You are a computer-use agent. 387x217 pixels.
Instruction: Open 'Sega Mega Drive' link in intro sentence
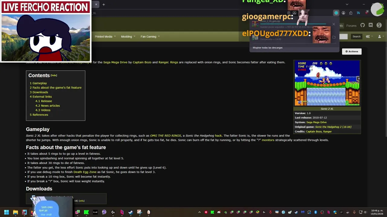pos(115,62)
